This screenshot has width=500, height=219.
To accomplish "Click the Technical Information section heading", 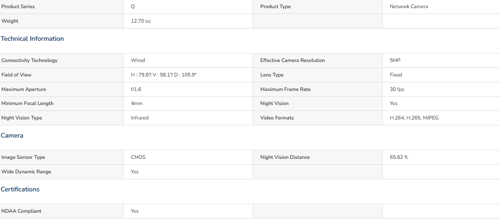I will pos(32,38).
